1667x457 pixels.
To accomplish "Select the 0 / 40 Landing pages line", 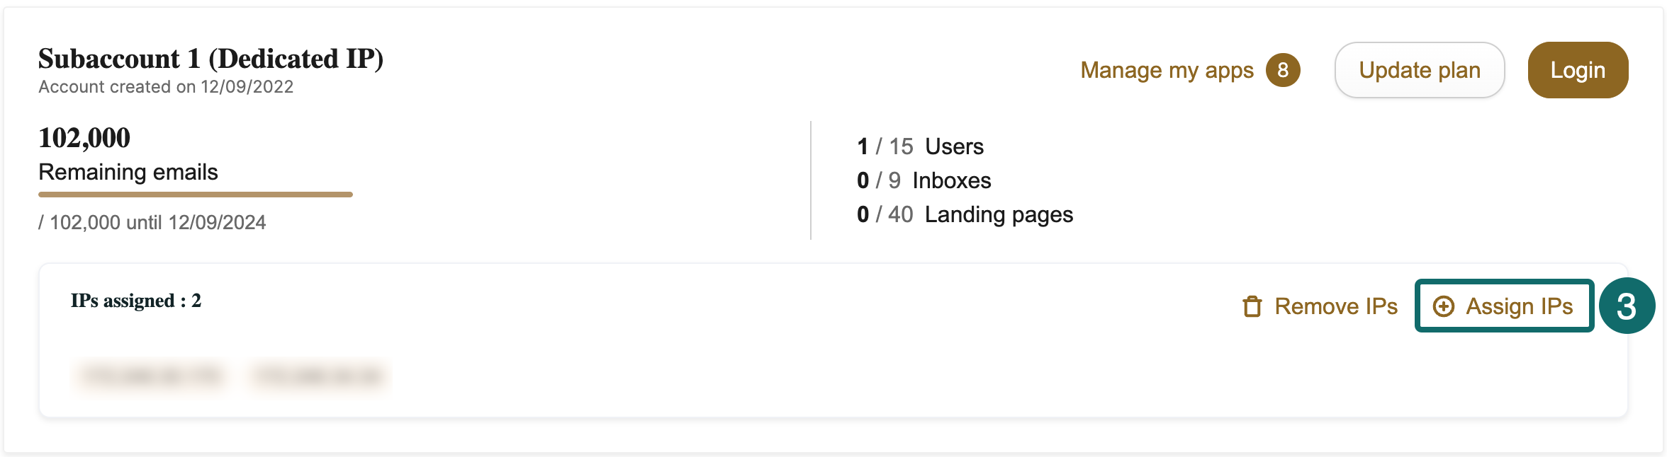I will coord(965,214).
